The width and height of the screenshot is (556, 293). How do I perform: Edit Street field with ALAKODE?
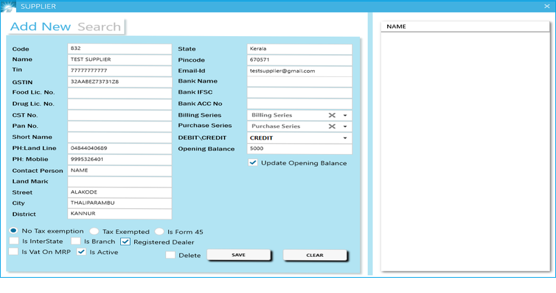pyautogui.click(x=120, y=192)
